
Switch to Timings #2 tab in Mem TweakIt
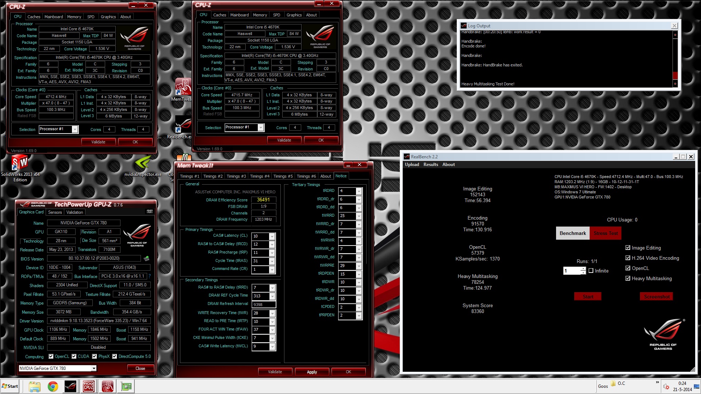tap(213, 176)
